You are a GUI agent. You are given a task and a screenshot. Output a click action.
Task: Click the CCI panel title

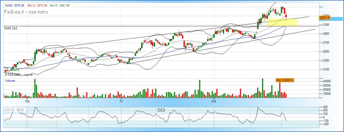[x=161, y=110]
